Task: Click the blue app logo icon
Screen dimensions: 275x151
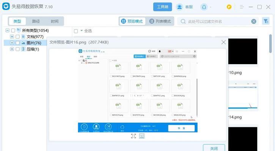Action: coord(6,6)
